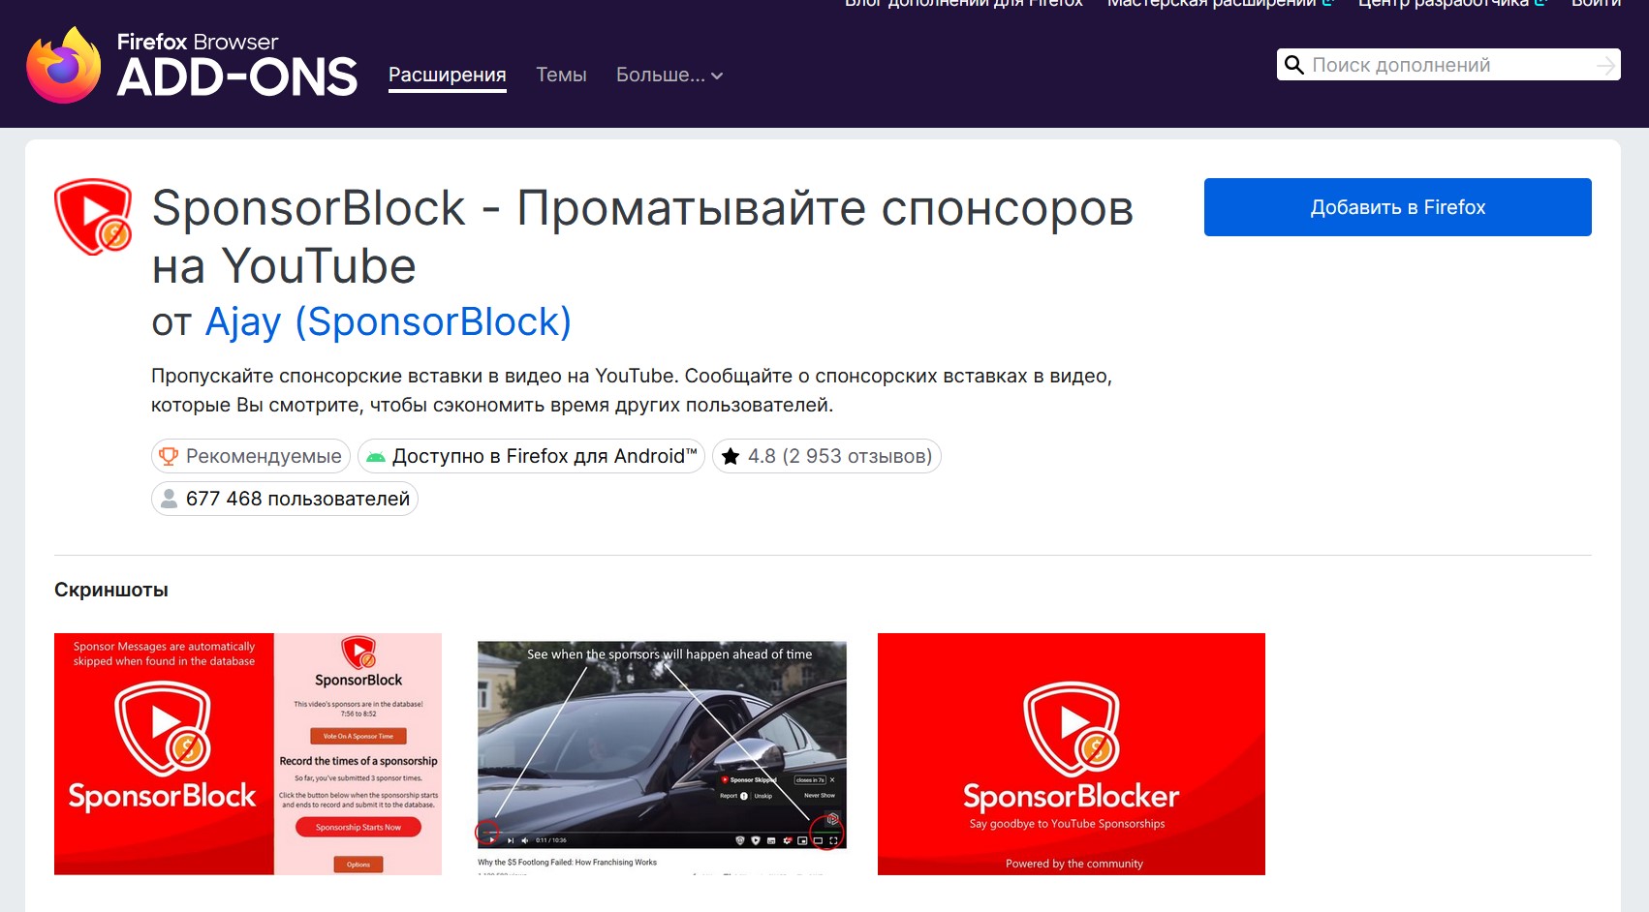Open the car video screenshot thumbnail
Image resolution: width=1649 pixels, height=912 pixels.
click(662, 754)
